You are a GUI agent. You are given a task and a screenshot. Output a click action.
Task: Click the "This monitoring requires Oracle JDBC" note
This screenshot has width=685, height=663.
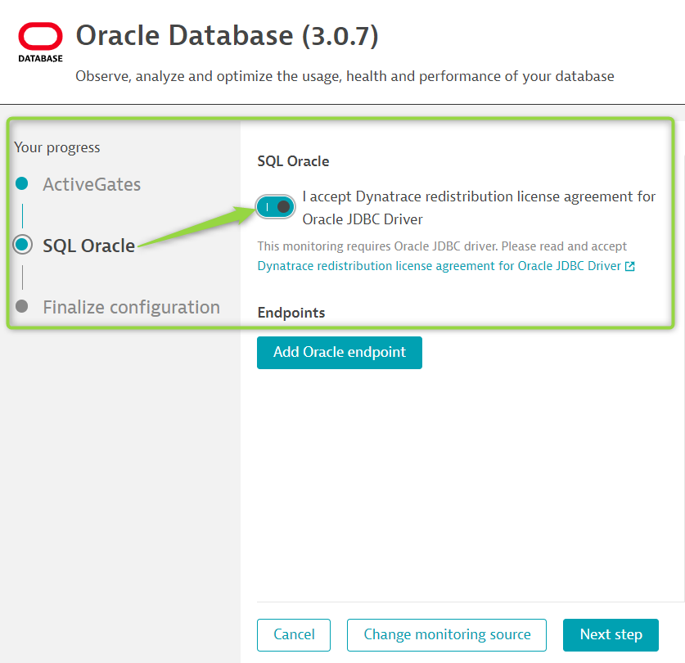tap(442, 246)
